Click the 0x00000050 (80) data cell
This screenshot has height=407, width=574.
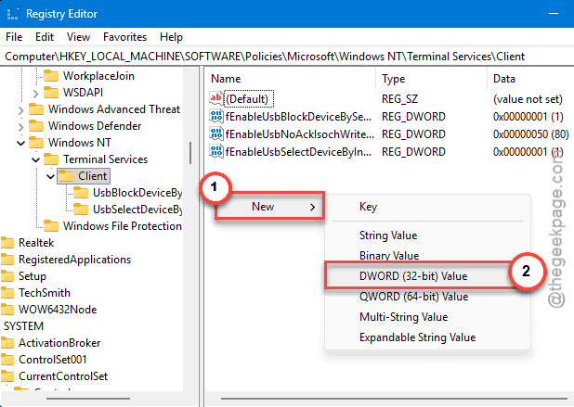pos(530,134)
